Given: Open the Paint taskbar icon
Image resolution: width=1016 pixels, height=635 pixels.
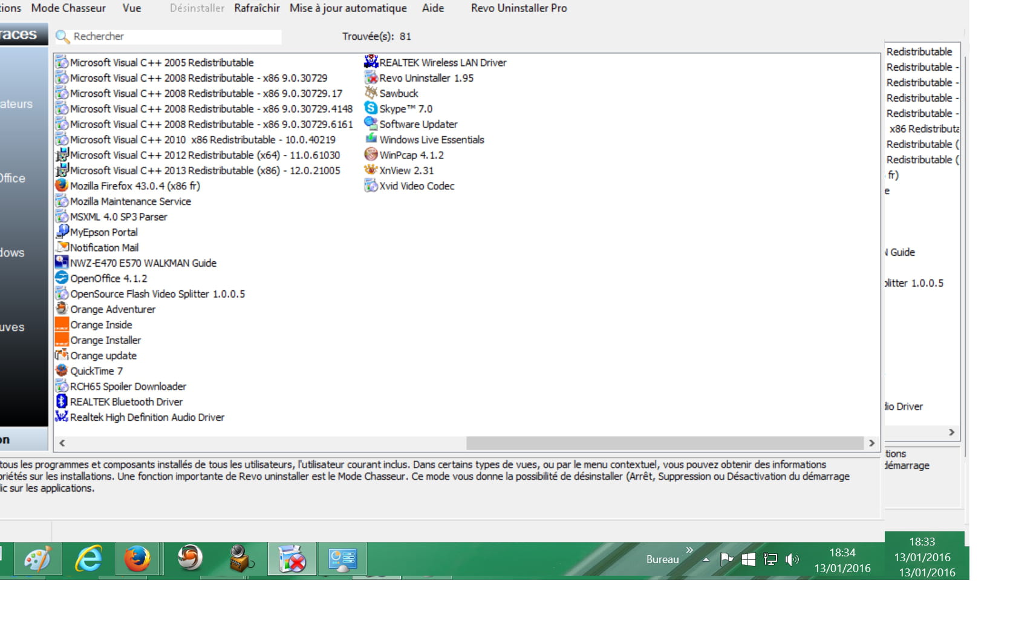Looking at the screenshot, I should [x=37, y=559].
